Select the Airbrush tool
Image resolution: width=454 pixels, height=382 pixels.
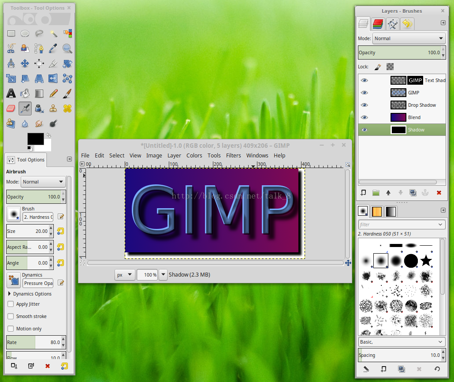pyautogui.click(x=25, y=109)
